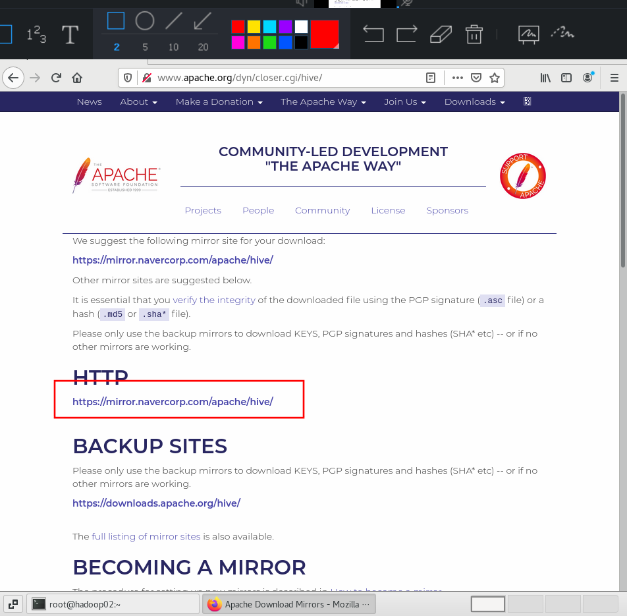This screenshot has width=627, height=616.
Task: Open page actions three-dot menu
Action: [x=458, y=78]
